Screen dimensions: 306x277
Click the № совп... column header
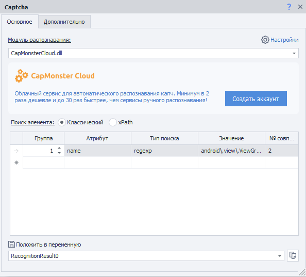282,138
